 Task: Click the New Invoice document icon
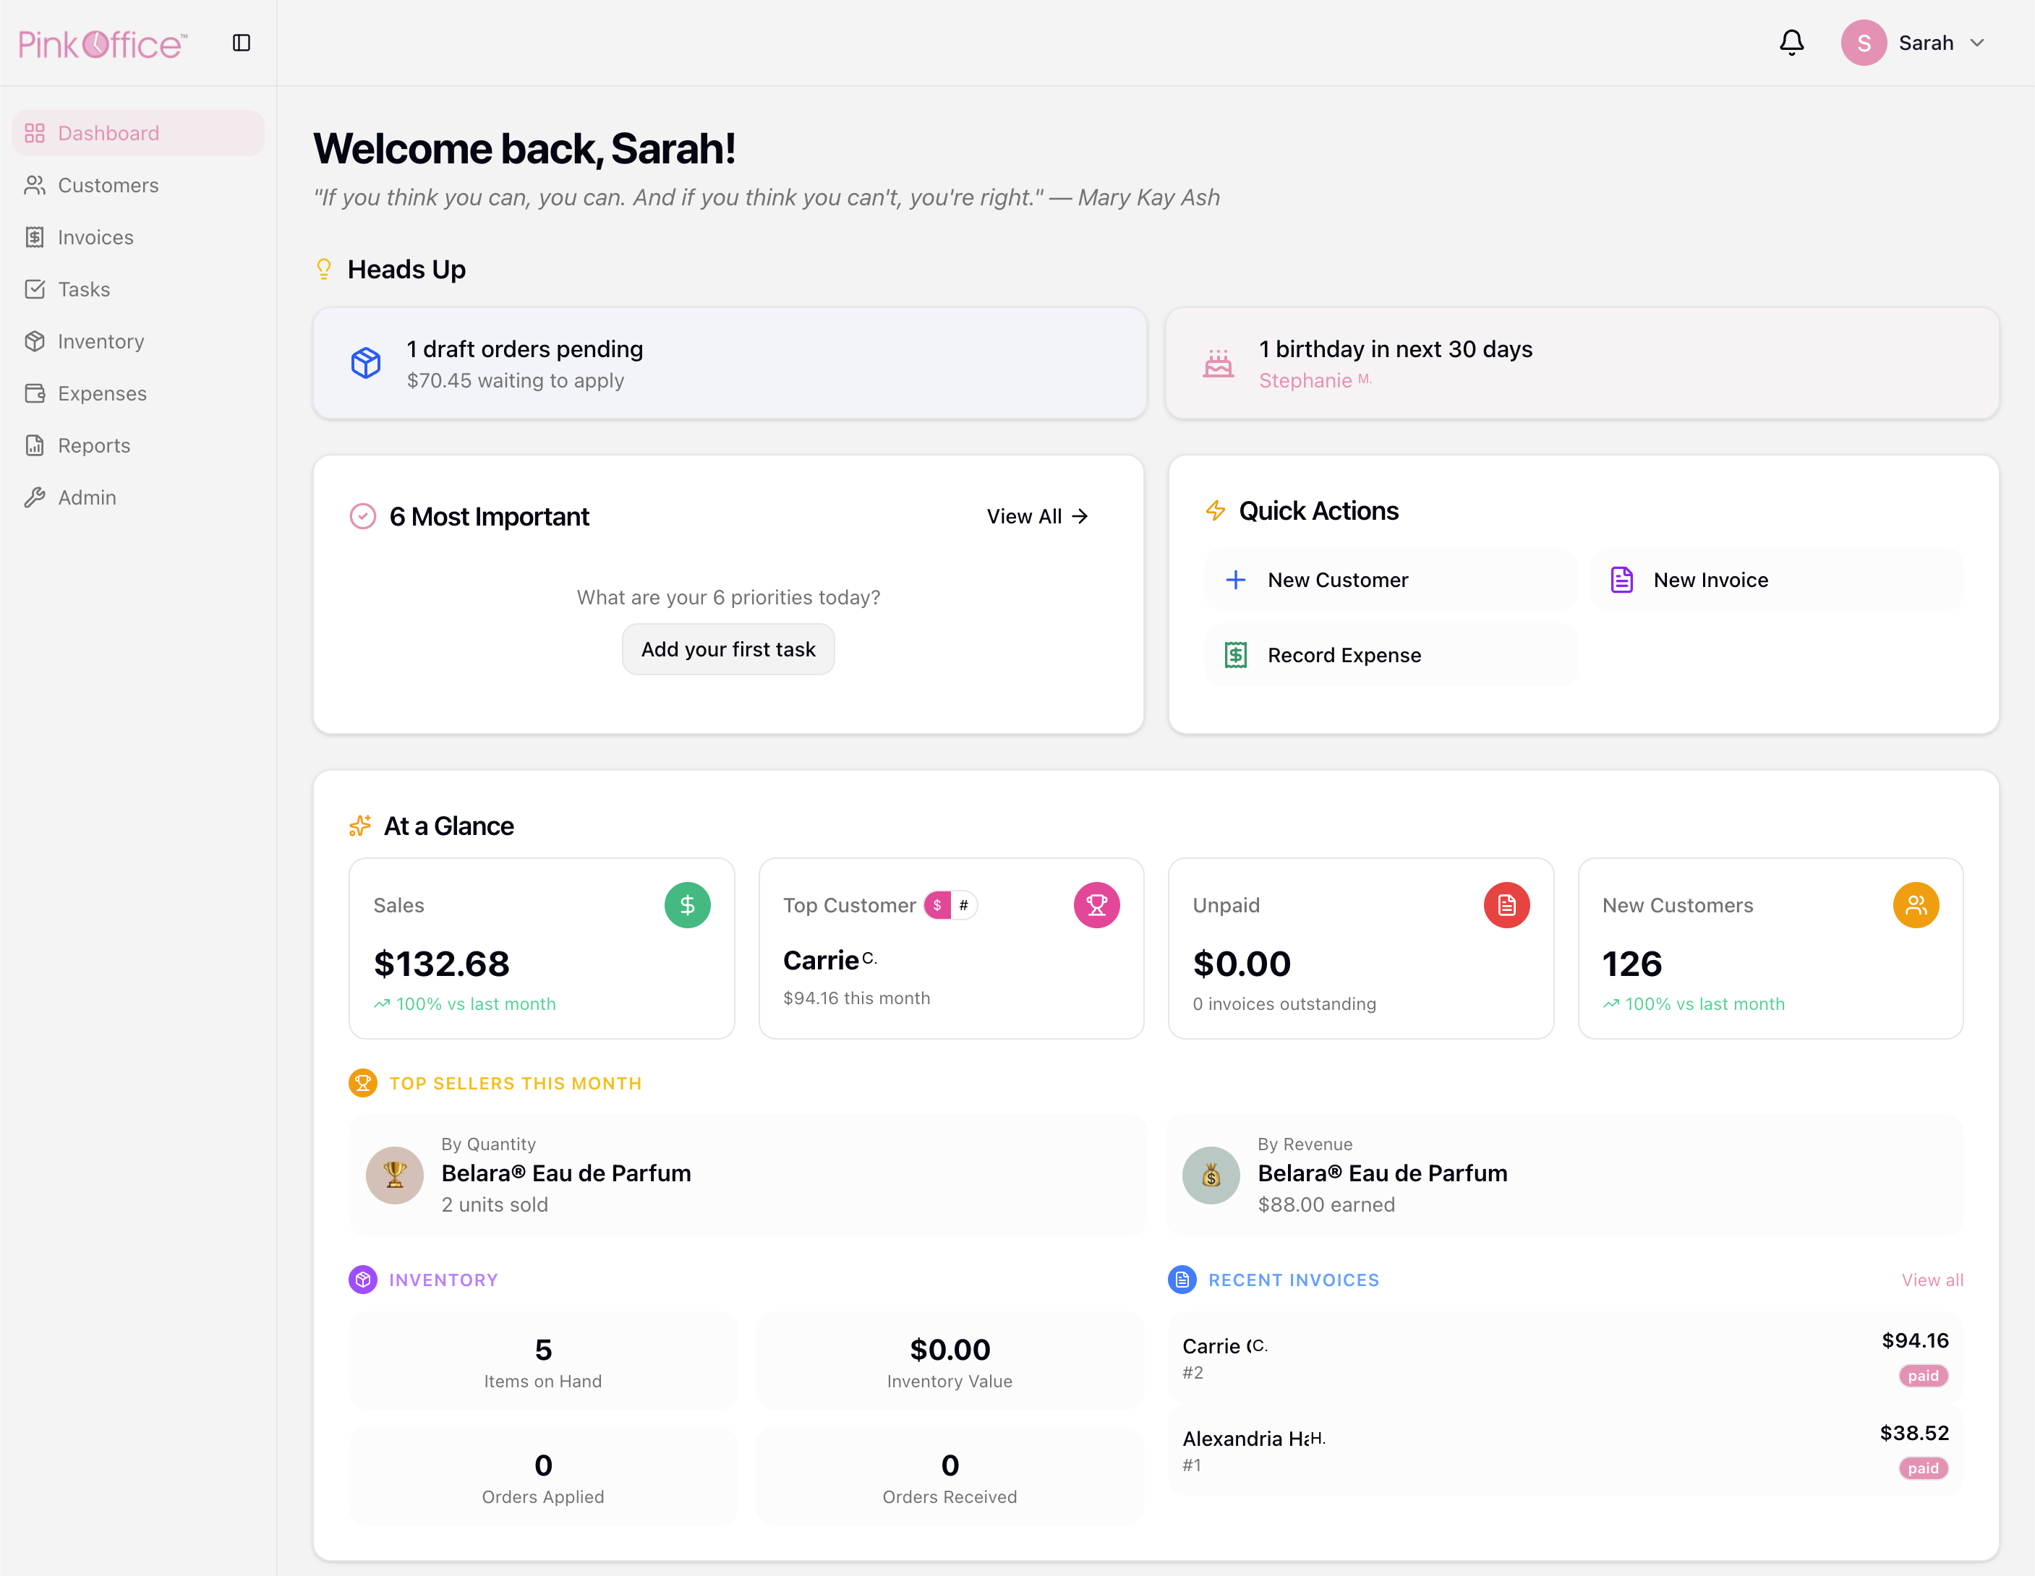click(1621, 579)
